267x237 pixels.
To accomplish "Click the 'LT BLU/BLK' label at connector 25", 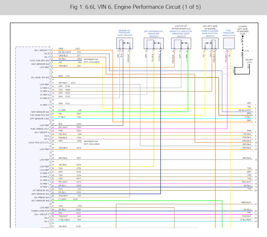I will [x=245, y=219].
